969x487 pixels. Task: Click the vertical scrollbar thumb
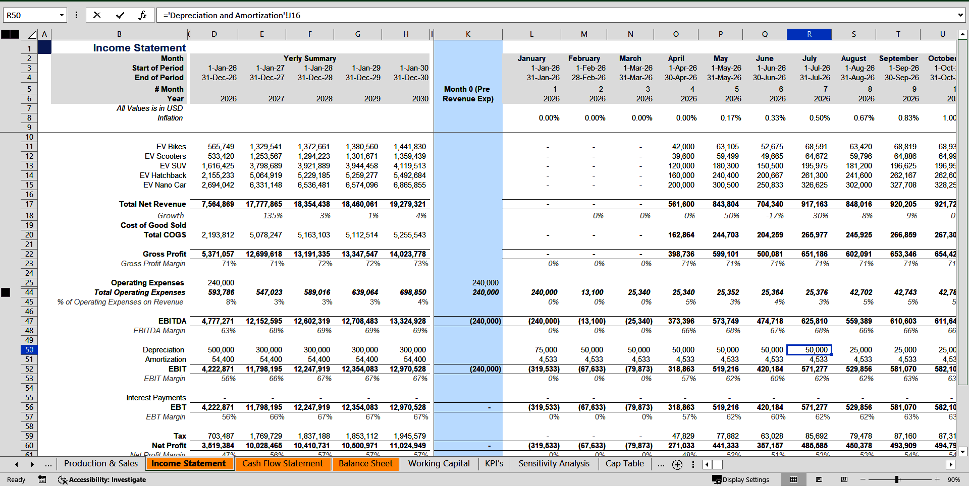(962, 212)
